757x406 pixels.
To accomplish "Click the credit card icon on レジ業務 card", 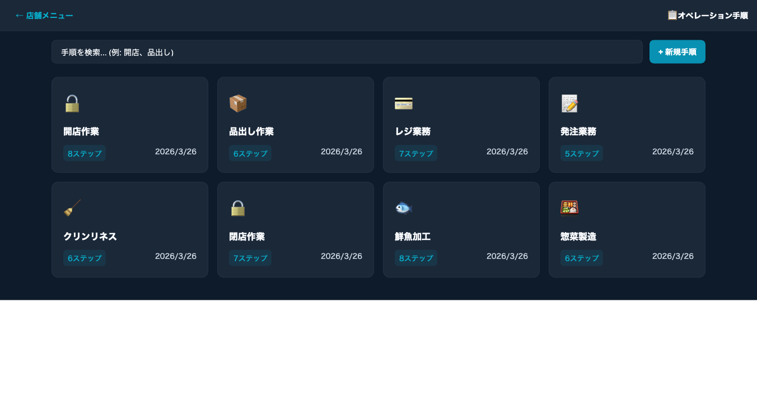I will pyautogui.click(x=404, y=103).
